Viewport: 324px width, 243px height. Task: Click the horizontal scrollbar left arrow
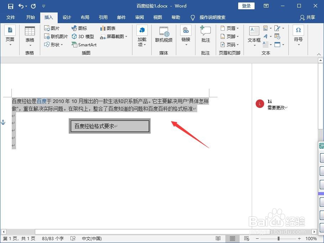click(3, 232)
